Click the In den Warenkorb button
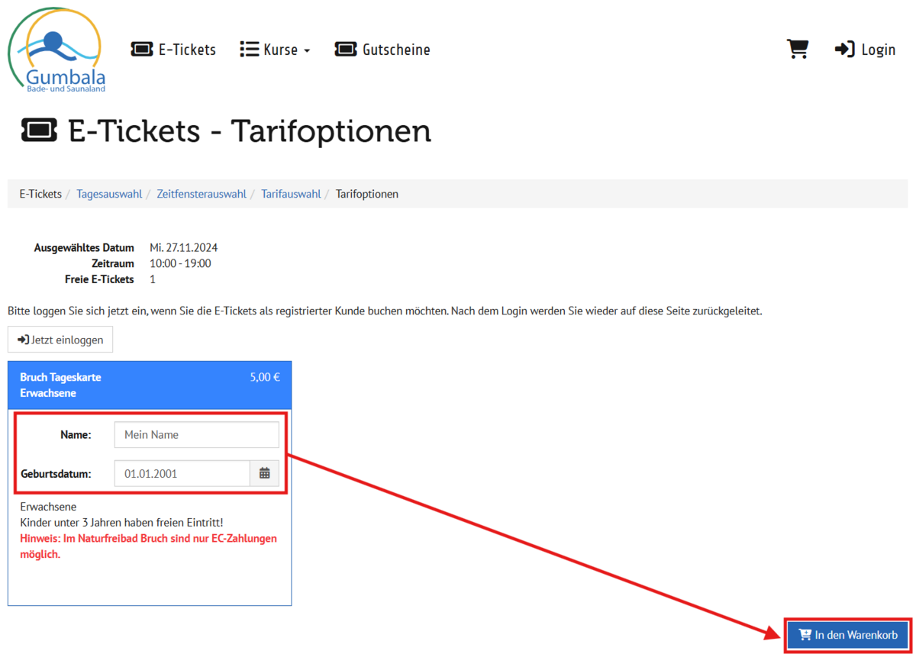 click(x=848, y=635)
